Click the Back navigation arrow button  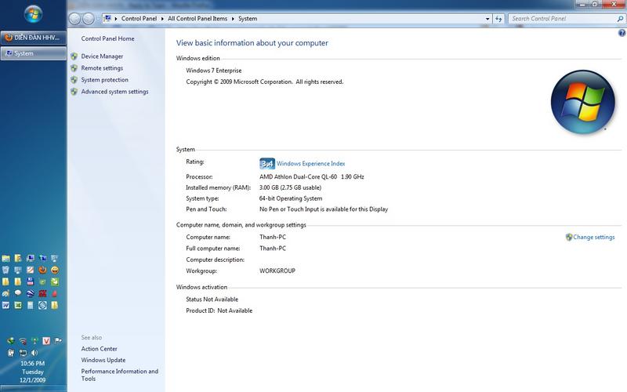pyautogui.click(x=75, y=18)
